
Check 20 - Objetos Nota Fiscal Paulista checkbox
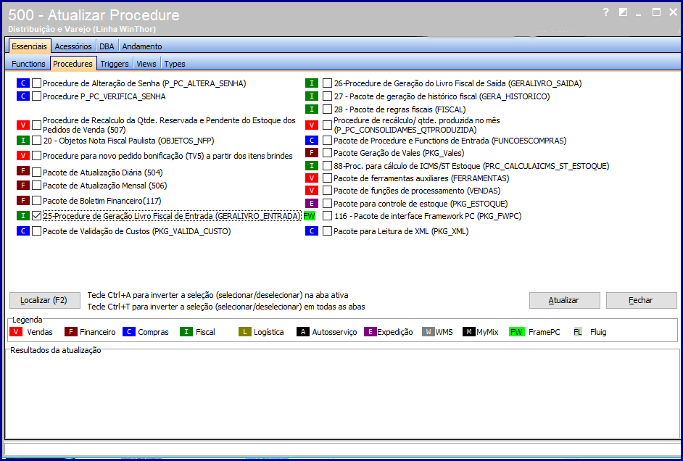point(36,141)
